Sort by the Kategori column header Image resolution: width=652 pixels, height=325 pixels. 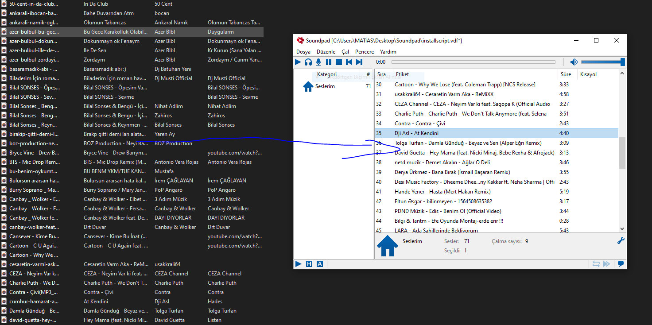(327, 74)
